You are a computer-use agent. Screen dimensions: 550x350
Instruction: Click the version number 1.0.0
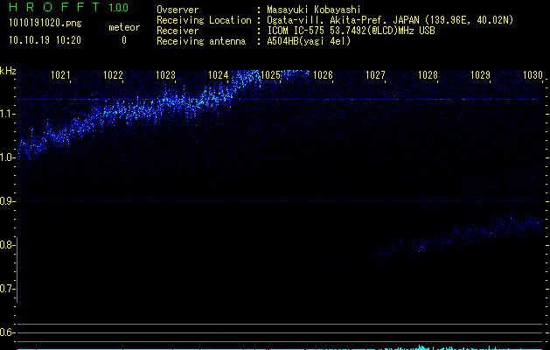119,8
